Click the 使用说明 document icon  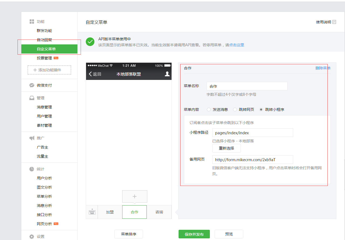(x=334, y=22)
